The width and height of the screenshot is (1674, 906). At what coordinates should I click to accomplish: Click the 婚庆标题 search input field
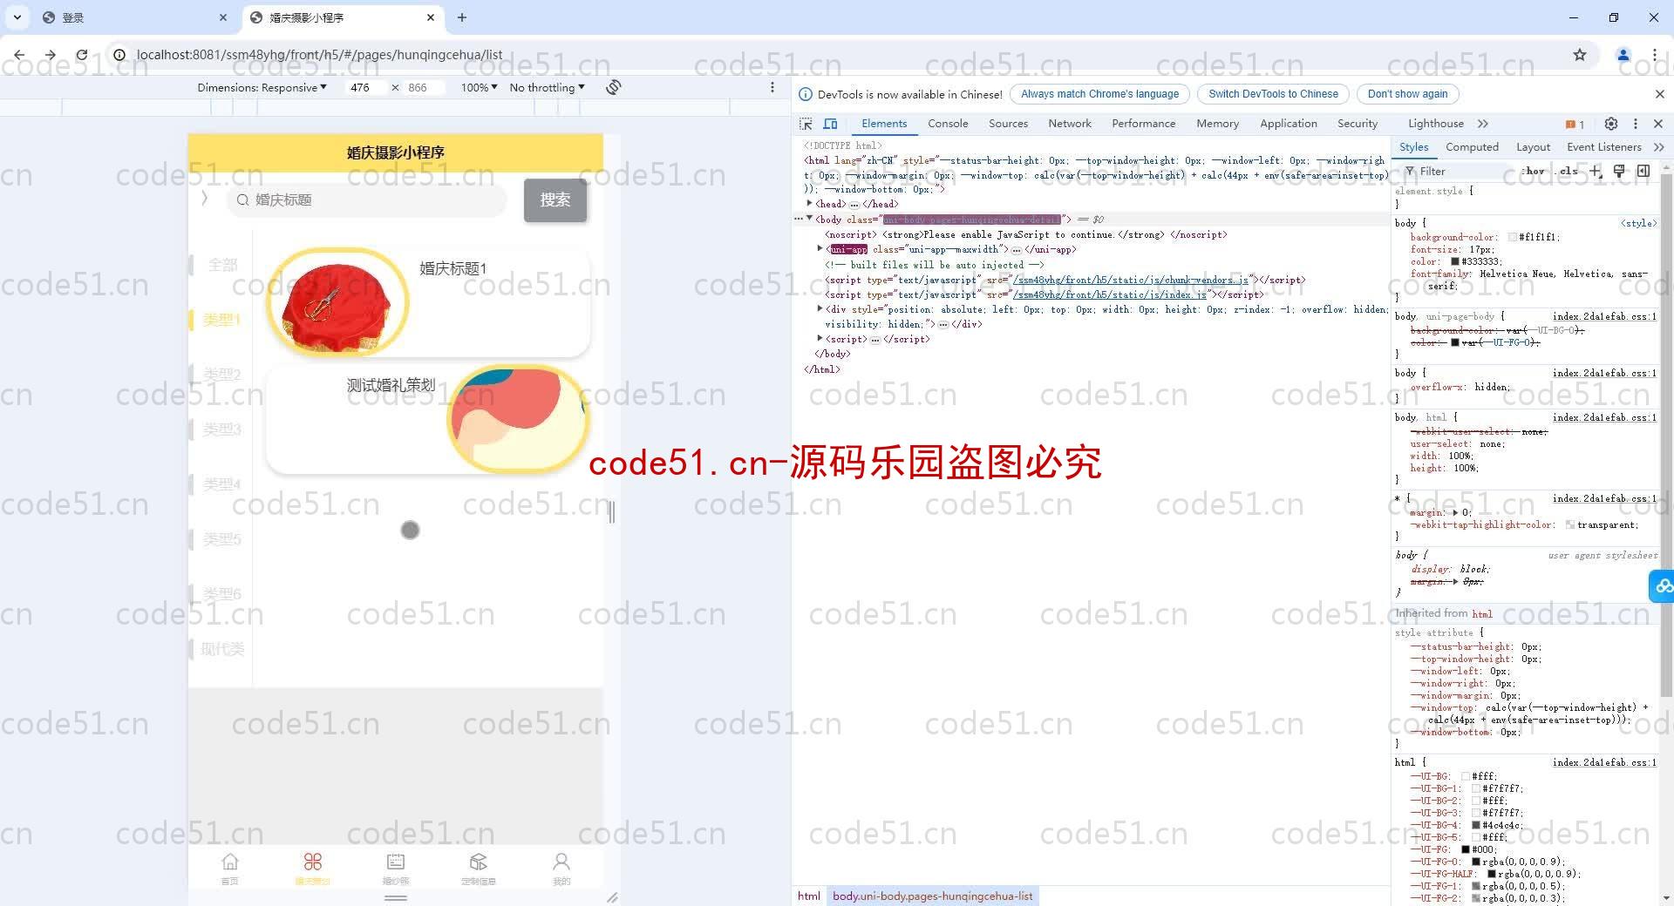368,199
